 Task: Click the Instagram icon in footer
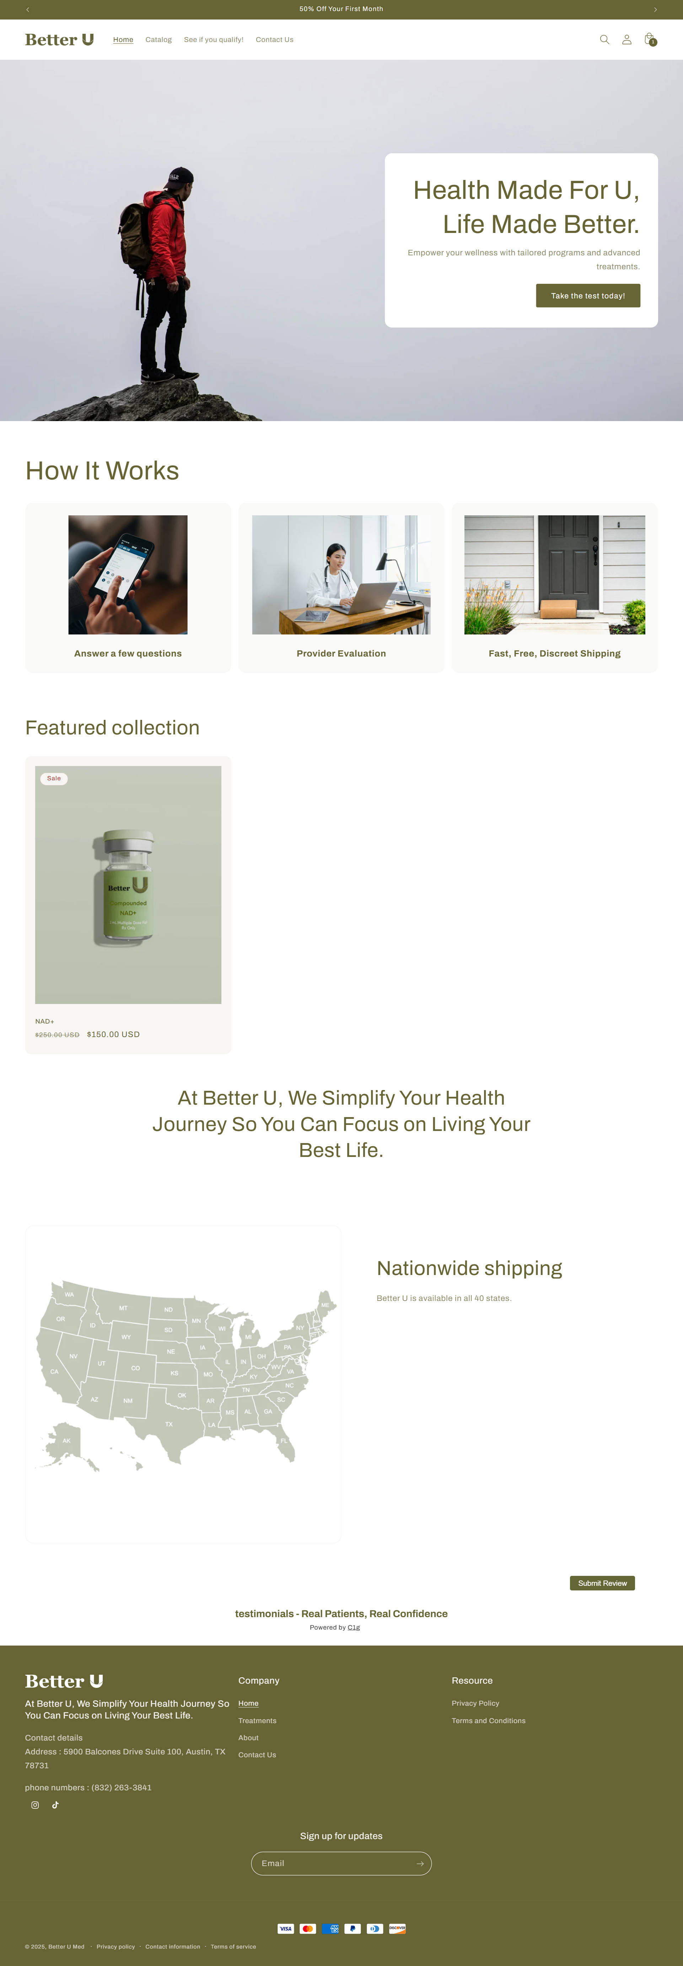35,1805
